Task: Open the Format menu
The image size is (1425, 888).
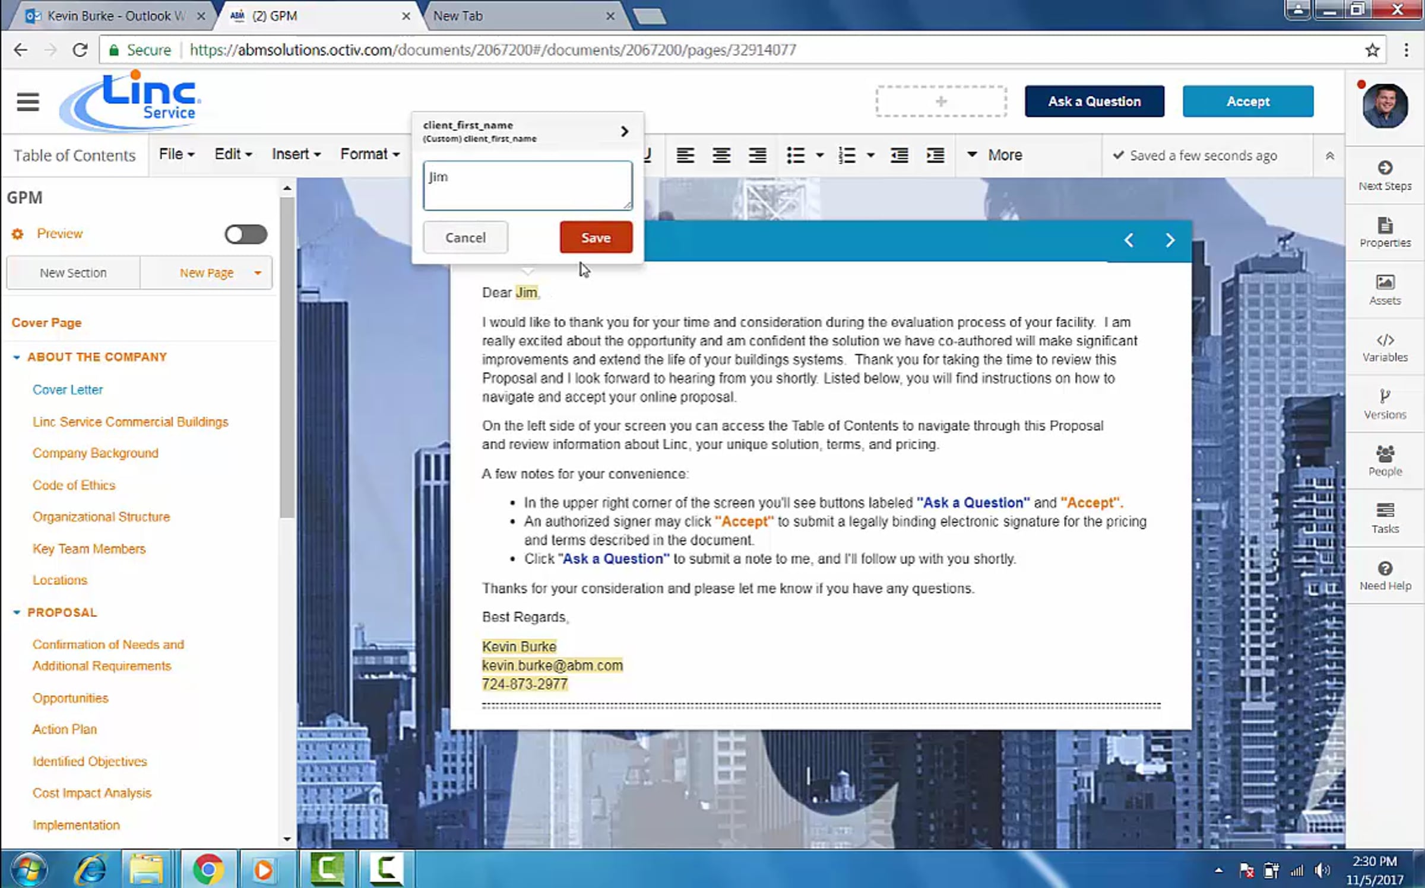Action: click(369, 154)
